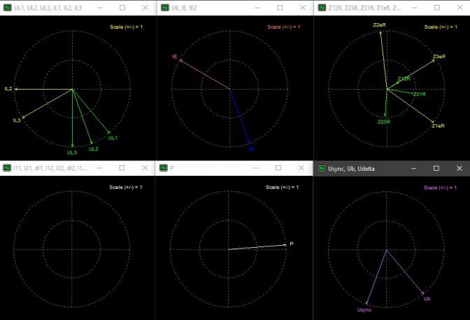Select the P window title bar
Image resolution: width=470 pixels, height=320 pixels.
tap(210, 168)
